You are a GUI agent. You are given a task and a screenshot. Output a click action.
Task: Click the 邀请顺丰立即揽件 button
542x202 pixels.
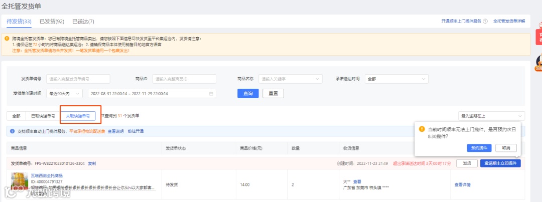[x=500, y=163]
